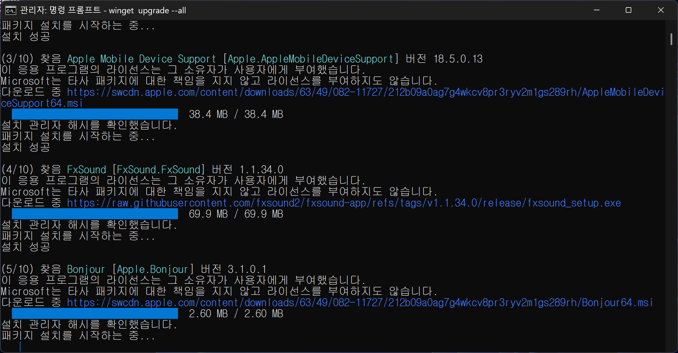
Task: Close the winget upgrade window
Action: click(661, 10)
